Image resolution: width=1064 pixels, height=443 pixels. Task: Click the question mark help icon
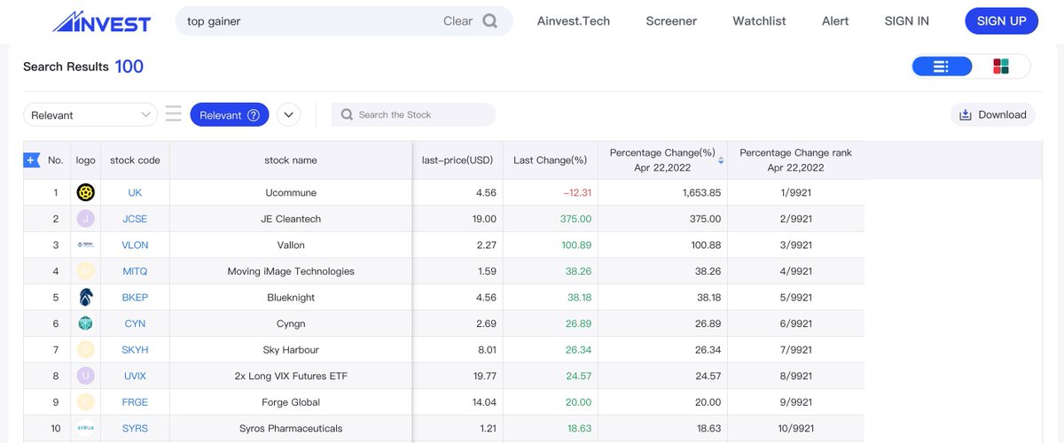point(254,115)
